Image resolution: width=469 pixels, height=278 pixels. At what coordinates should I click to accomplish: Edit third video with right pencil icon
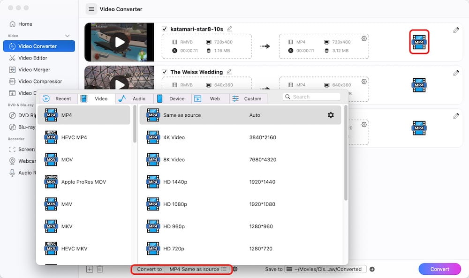pyautogui.click(x=456, y=116)
